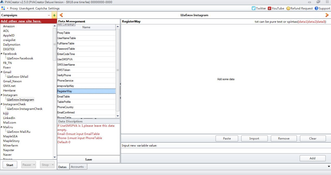Click the Start button

pyautogui.click(x=10, y=165)
